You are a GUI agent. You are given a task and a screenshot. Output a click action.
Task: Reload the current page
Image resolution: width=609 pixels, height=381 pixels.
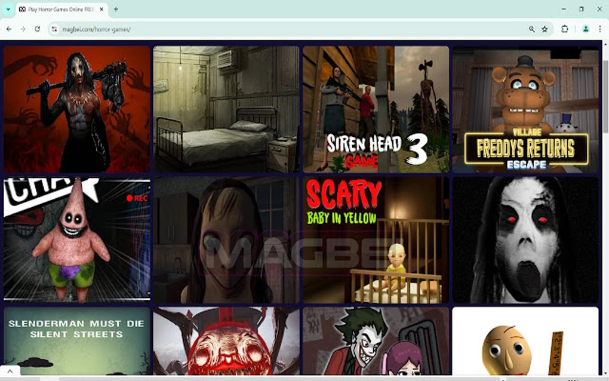pos(37,29)
